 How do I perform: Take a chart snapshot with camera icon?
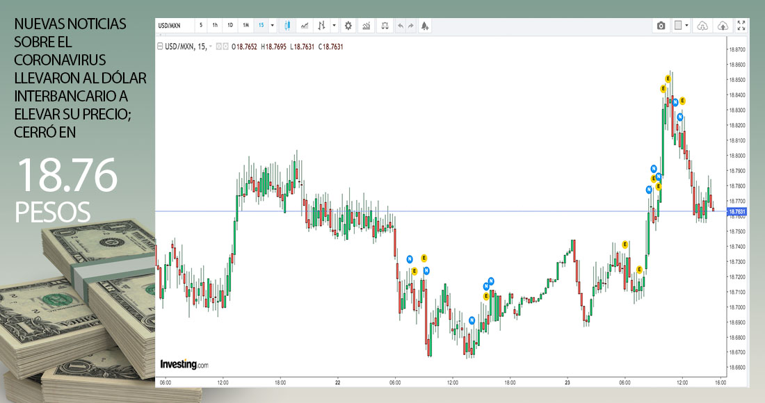click(x=661, y=26)
